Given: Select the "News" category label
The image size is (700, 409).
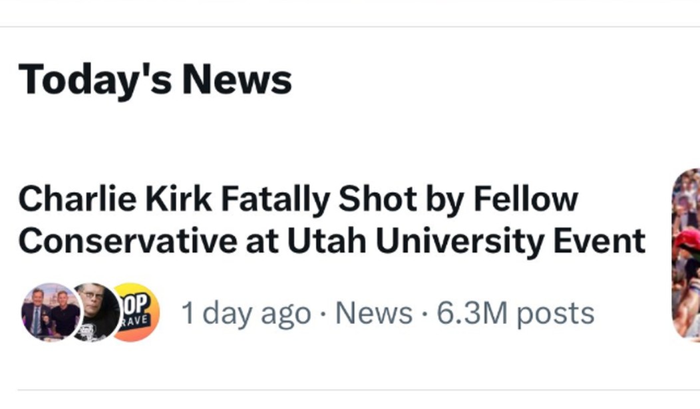Looking at the screenshot, I should [x=373, y=313].
